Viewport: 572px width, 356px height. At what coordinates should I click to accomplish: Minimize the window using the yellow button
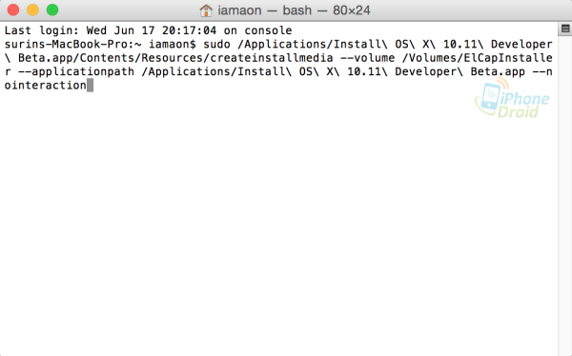coord(32,10)
